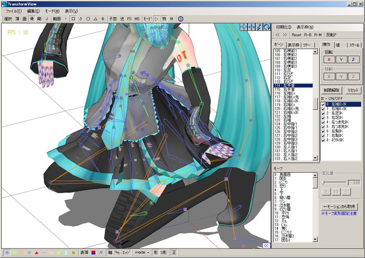Toggle bone selection mode 骨

coord(32,19)
